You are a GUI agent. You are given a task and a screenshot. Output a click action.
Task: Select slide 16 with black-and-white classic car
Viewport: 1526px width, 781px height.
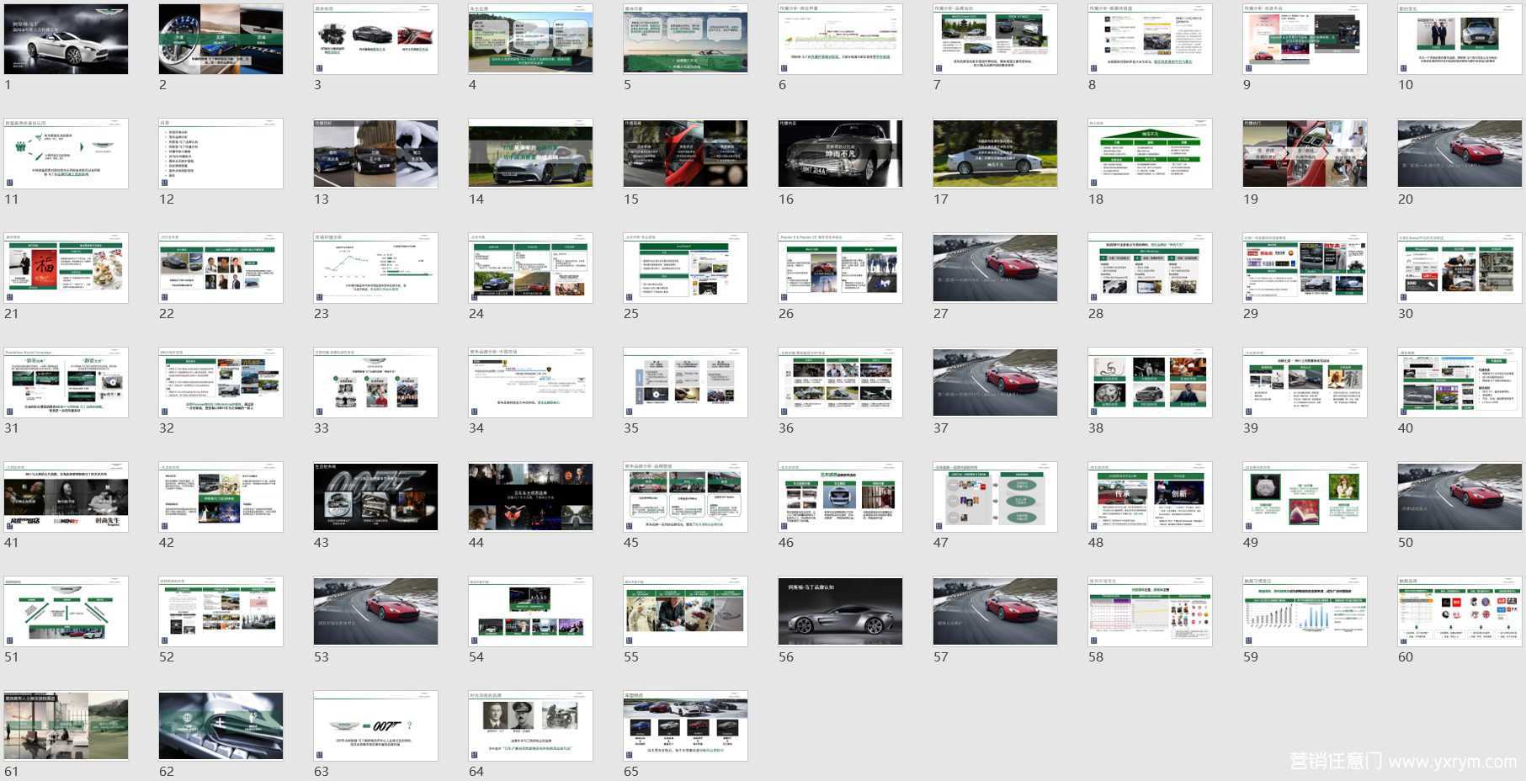pyautogui.click(x=840, y=153)
